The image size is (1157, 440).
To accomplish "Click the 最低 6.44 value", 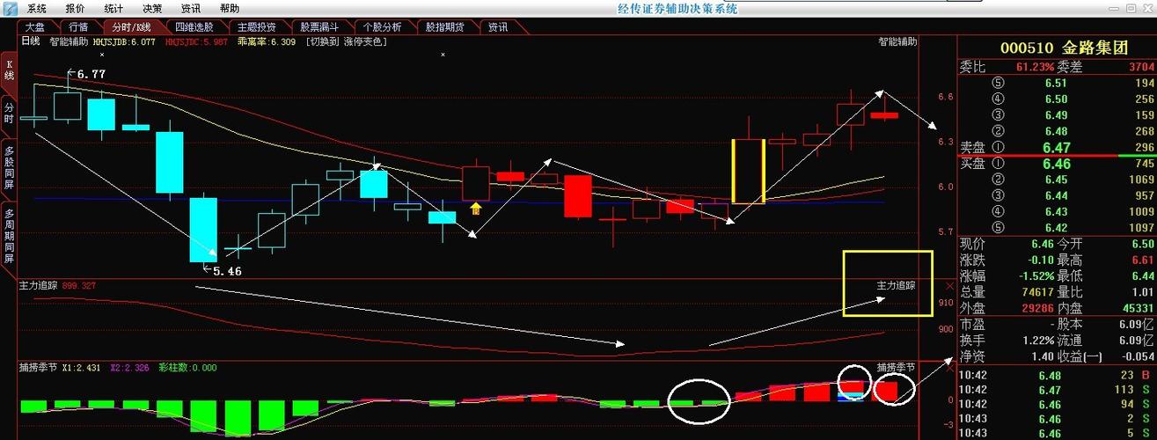I will (x=1143, y=275).
